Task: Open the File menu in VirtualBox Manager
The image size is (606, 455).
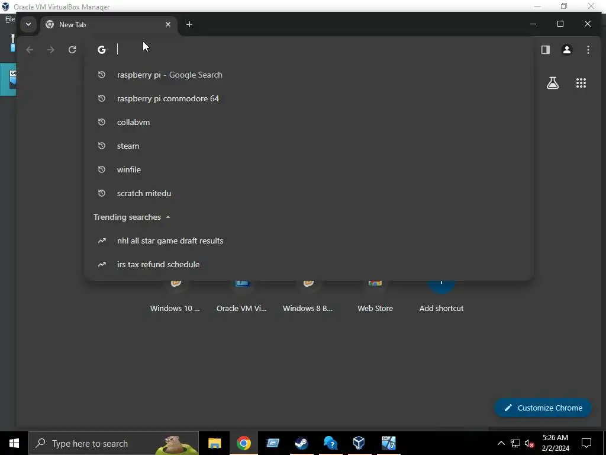Action: 9,18
